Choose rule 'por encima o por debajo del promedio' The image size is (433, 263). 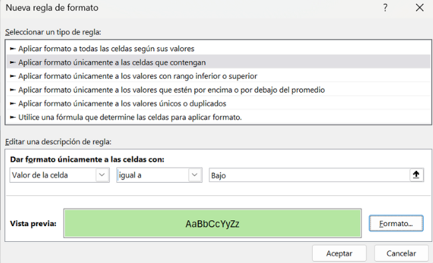click(x=218, y=90)
